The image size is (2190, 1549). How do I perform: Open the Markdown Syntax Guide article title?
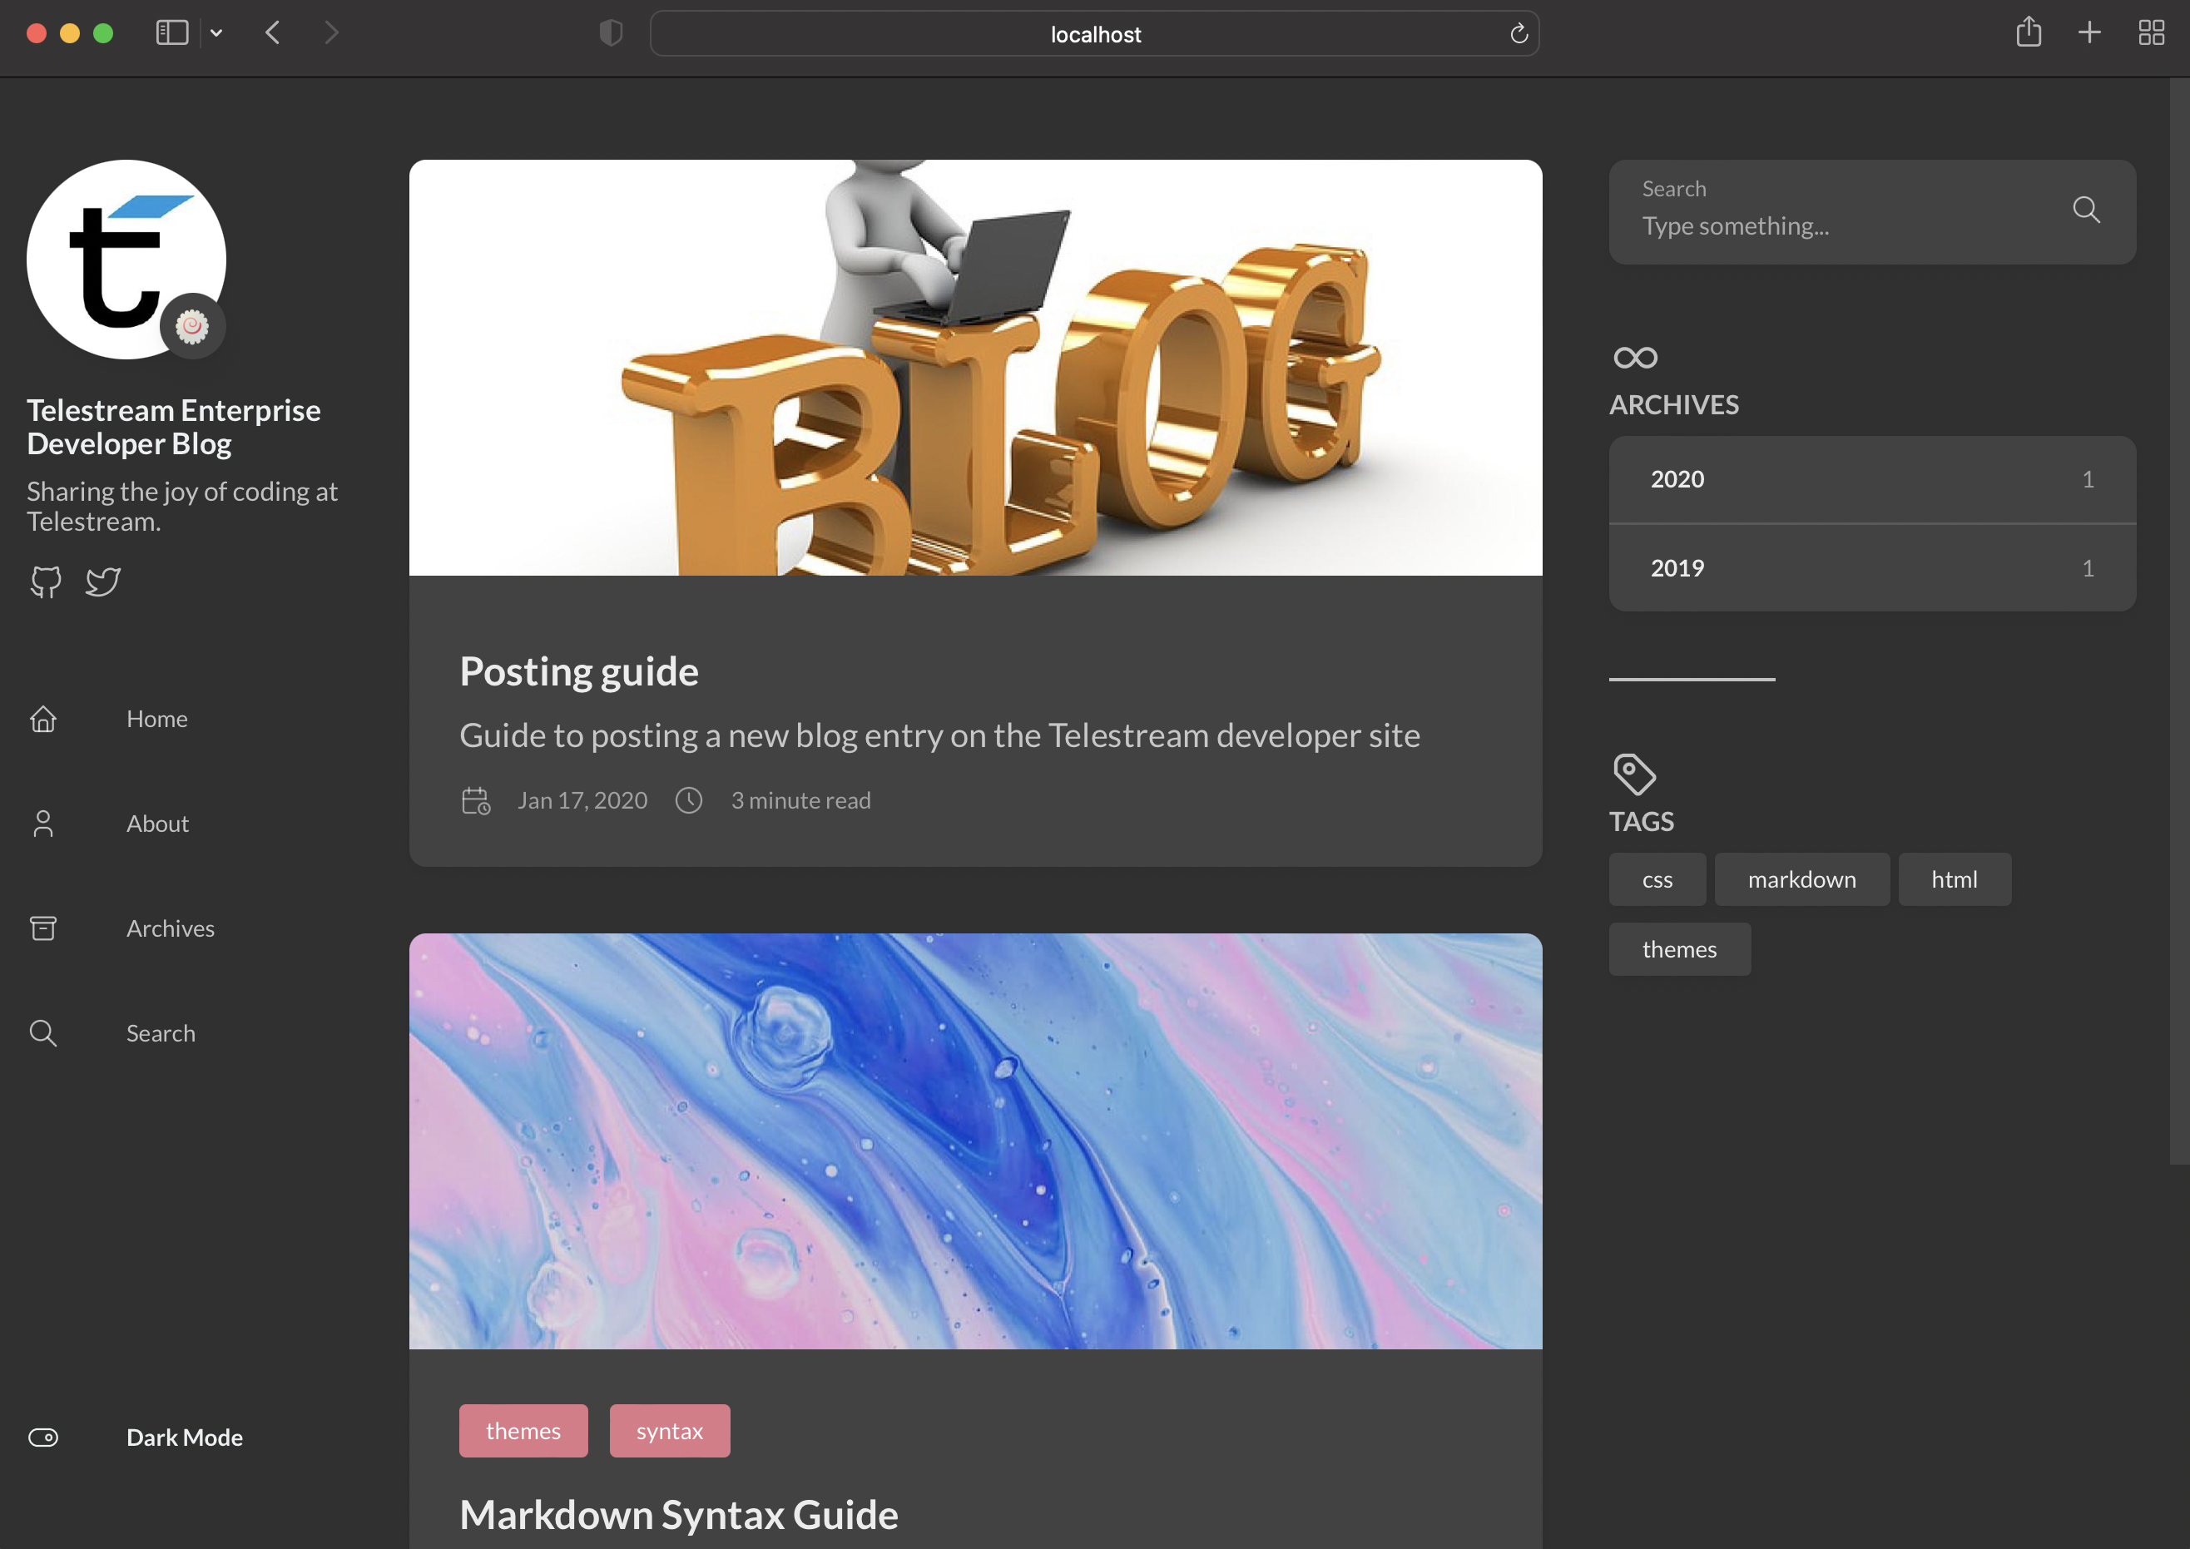679,1515
